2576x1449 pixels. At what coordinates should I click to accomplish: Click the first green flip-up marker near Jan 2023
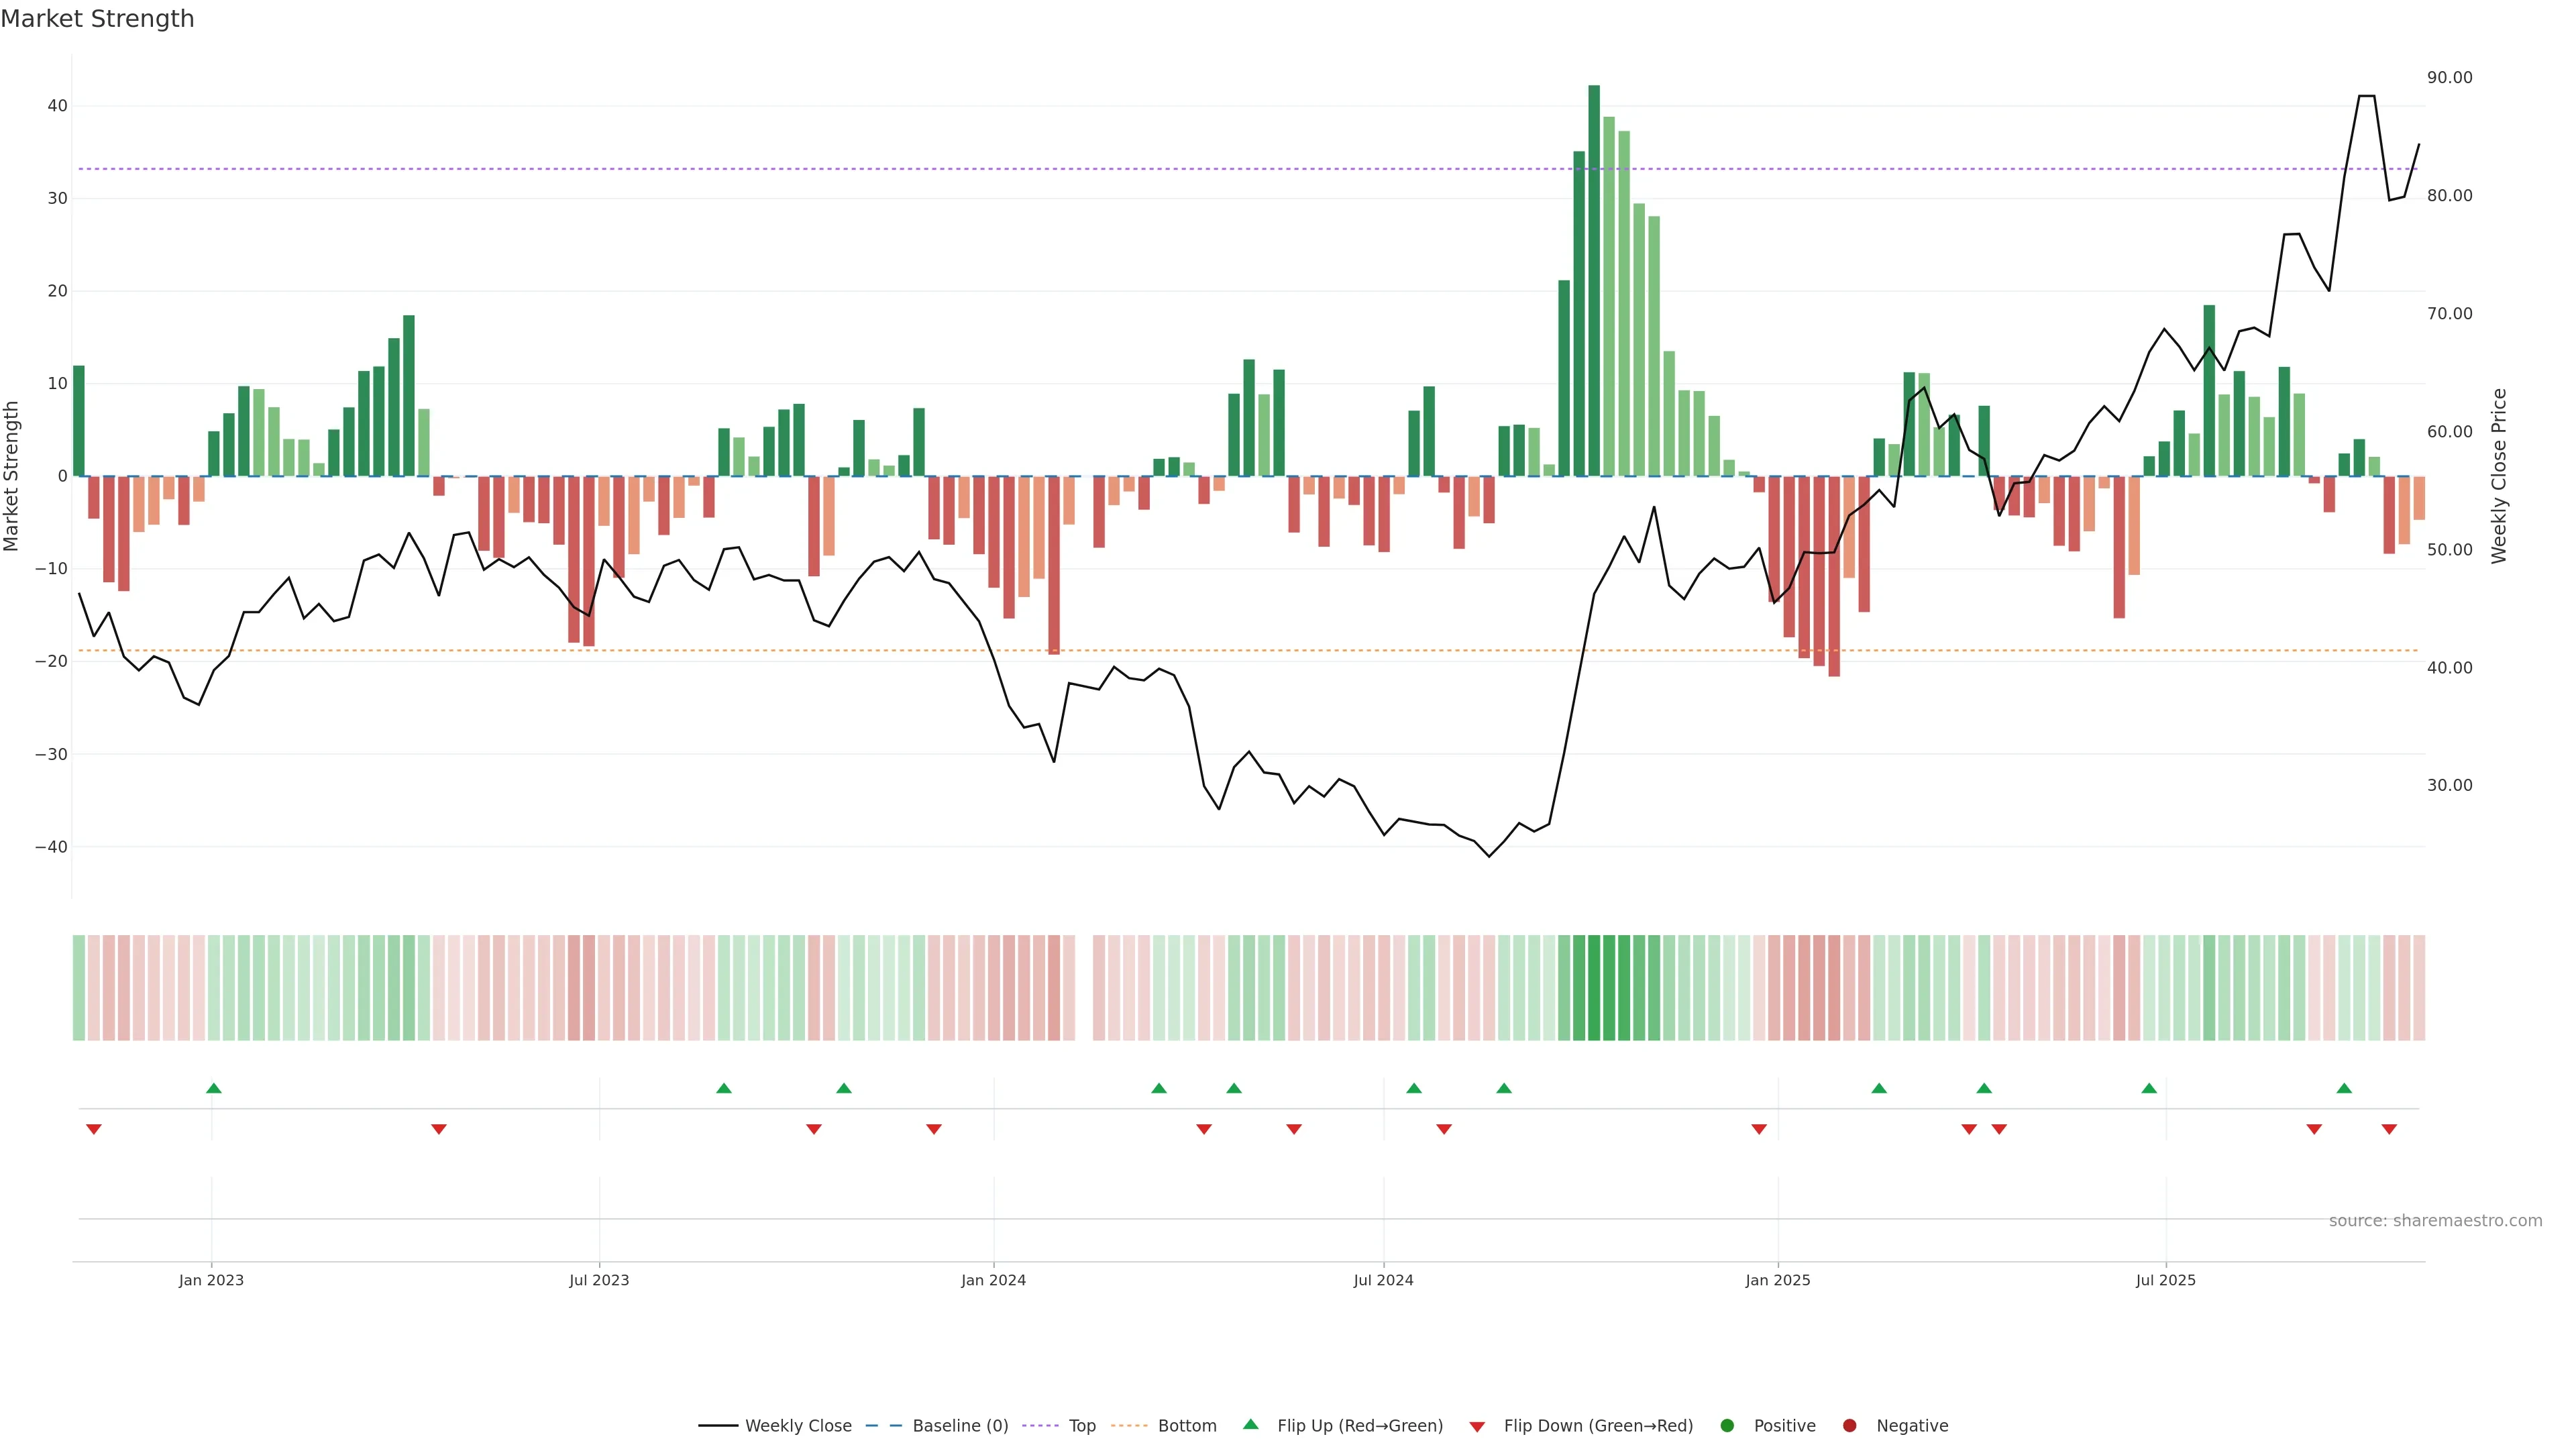[x=213, y=1088]
